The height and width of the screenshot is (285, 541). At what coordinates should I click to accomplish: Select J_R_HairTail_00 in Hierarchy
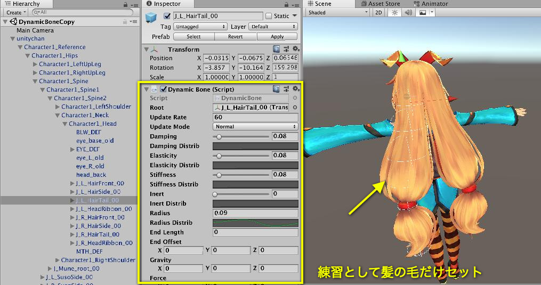[98, 234]
